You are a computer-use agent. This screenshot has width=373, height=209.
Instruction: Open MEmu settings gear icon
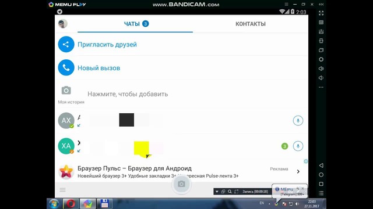pos(321,59)
